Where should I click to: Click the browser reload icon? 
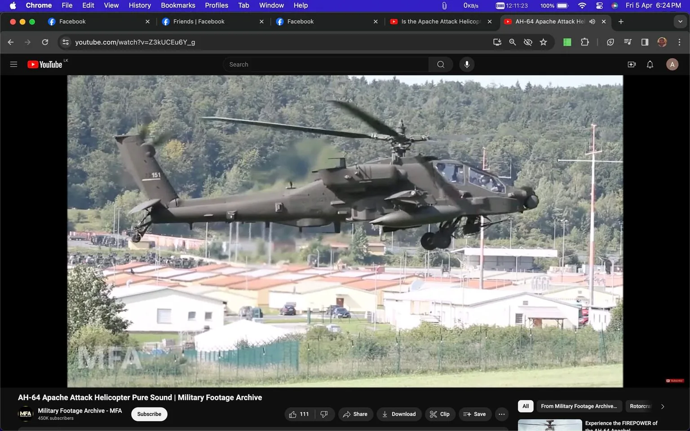[x=45, y=42]
